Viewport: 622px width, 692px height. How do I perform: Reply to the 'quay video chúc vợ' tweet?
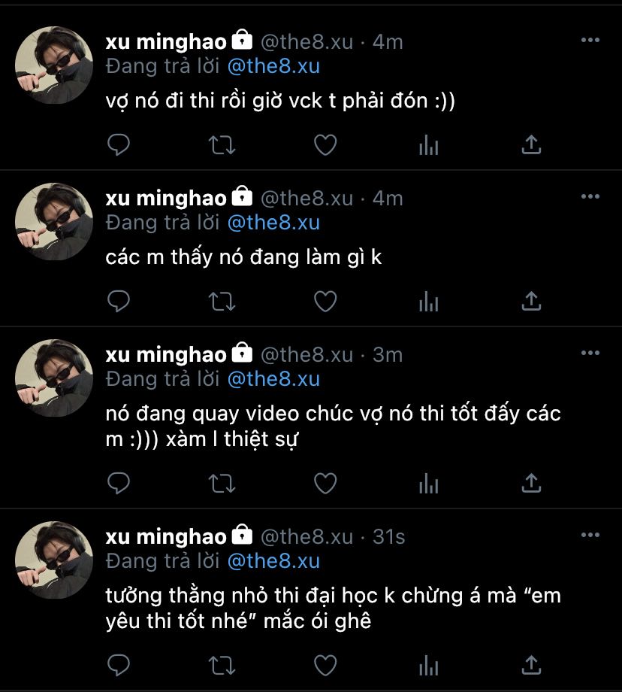tap(119, 483)
